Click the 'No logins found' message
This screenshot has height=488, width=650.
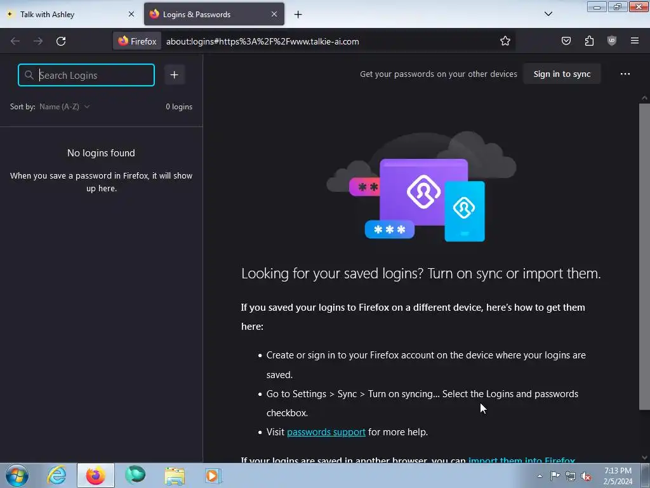pyautogui.click(x=101, y=153)
